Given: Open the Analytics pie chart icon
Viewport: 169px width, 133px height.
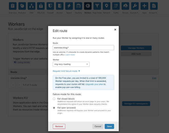Looking at the screenshot, I should [x=22, y=6].
